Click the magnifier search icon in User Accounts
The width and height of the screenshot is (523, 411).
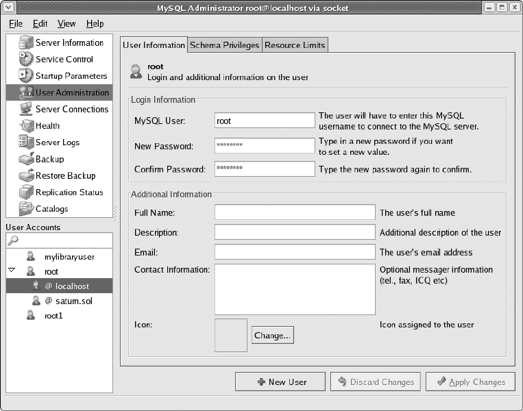point(12,240)
